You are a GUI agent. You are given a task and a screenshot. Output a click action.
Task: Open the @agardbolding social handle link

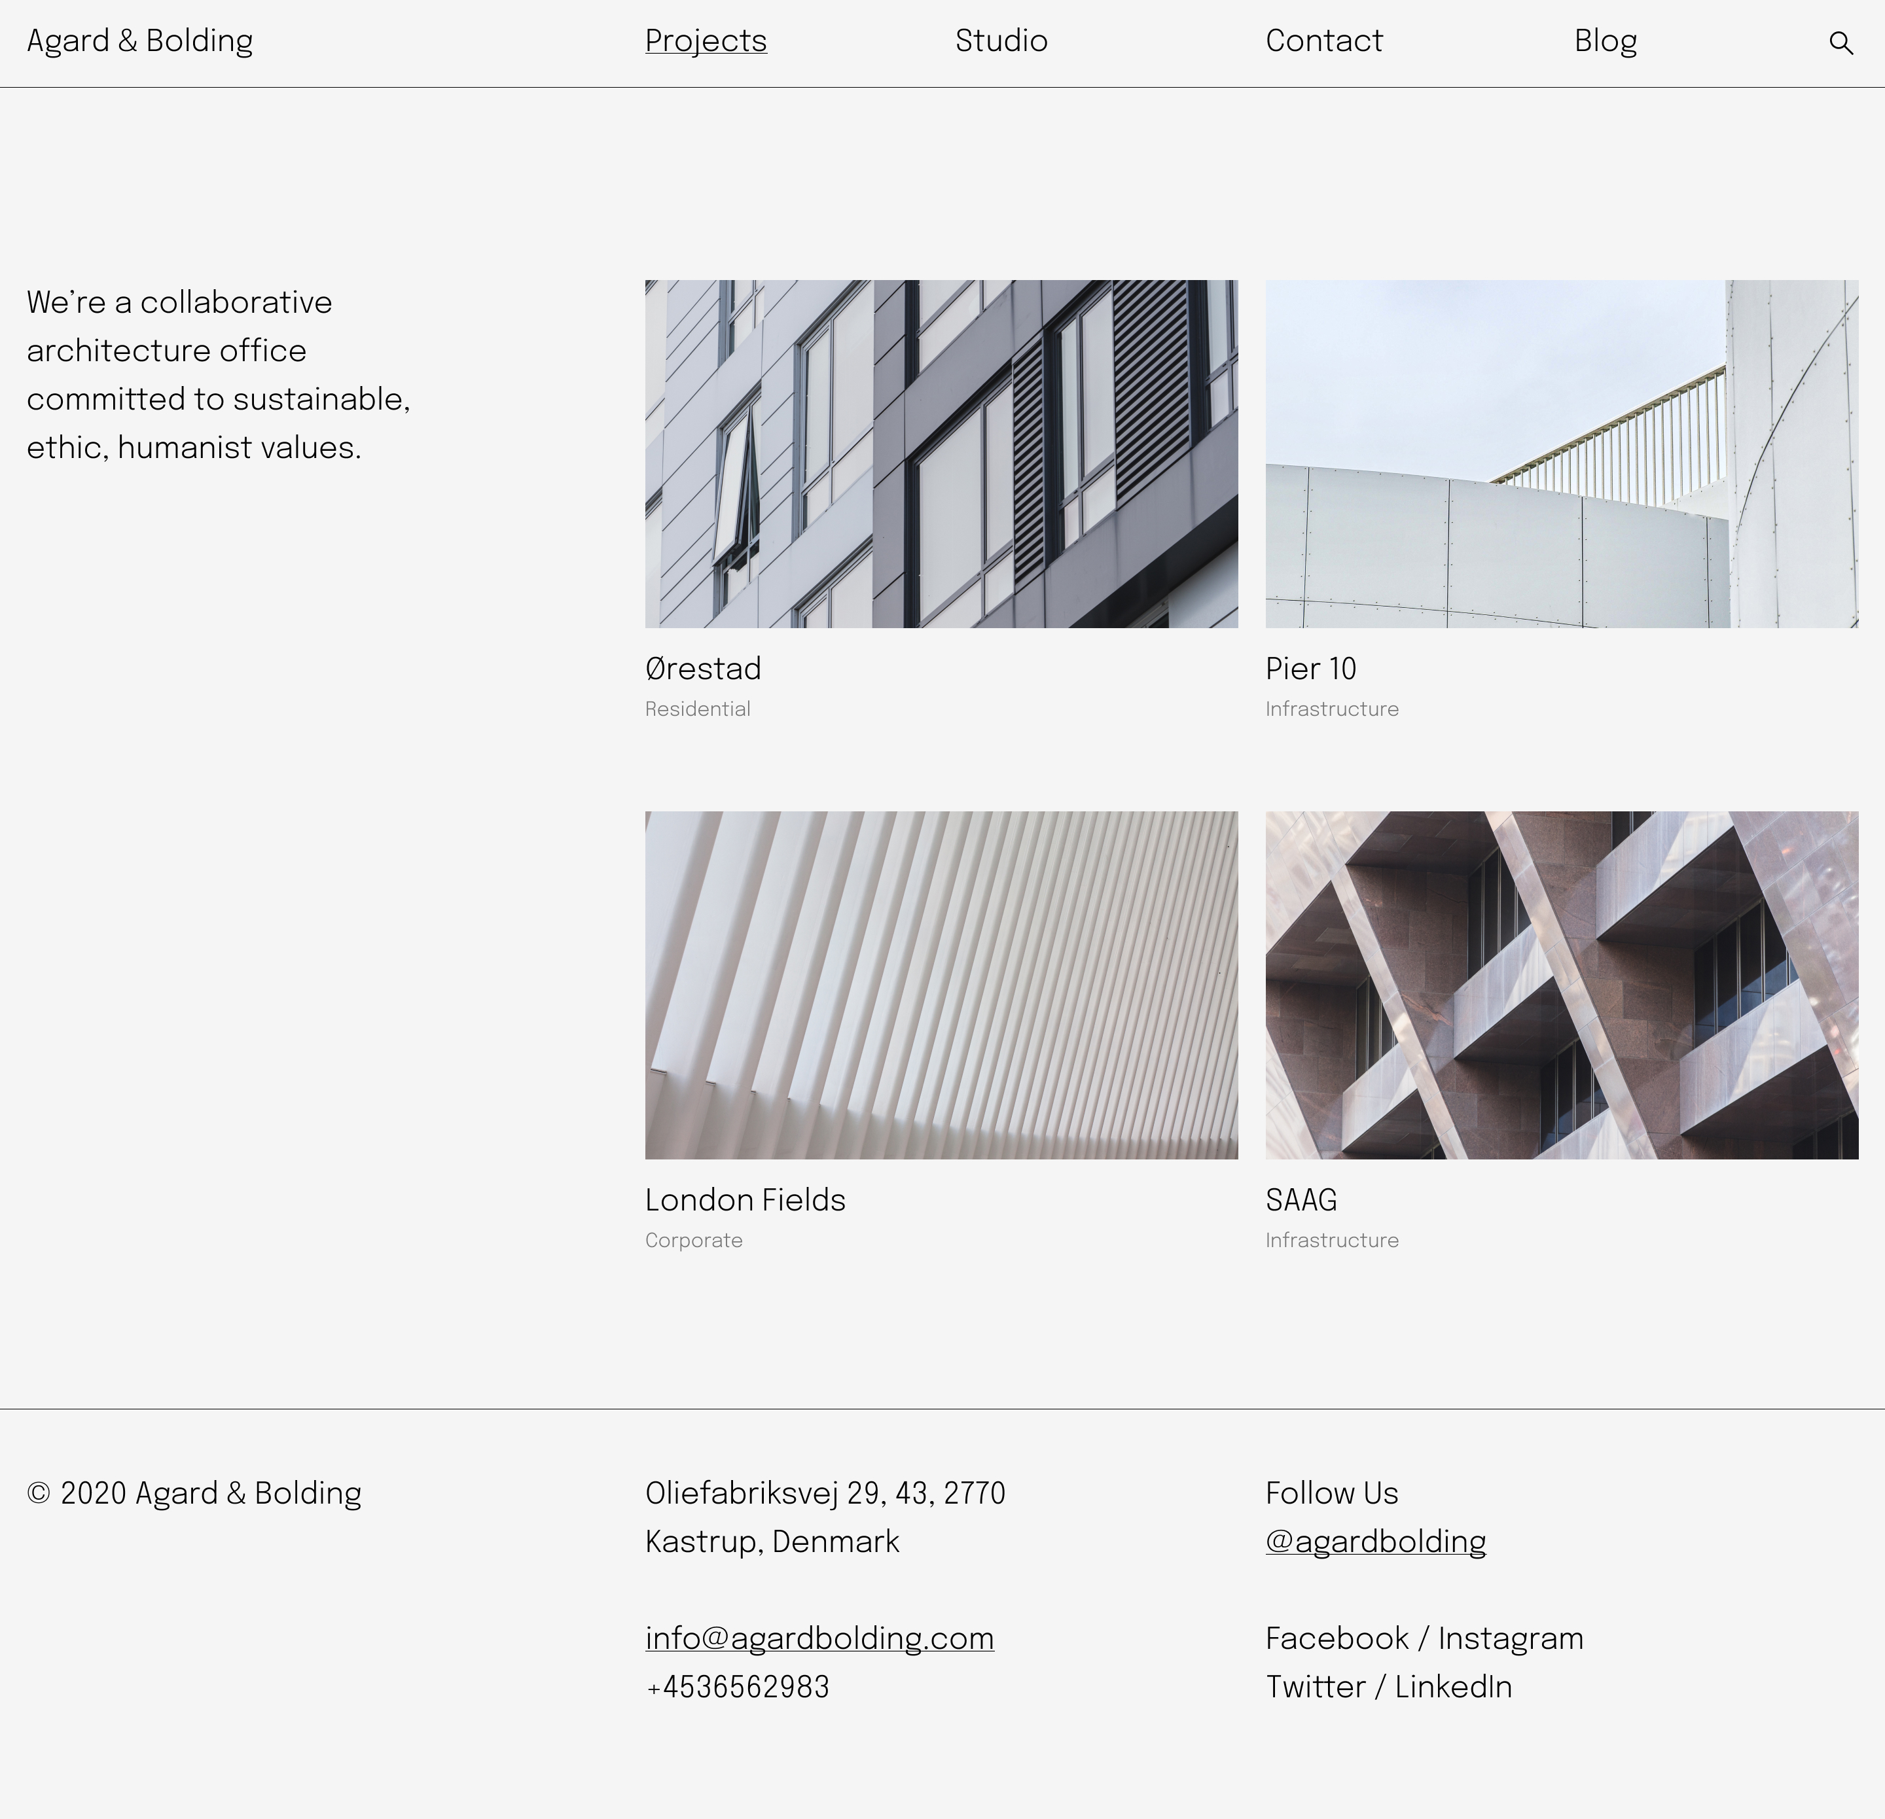pos(1375,1541)
